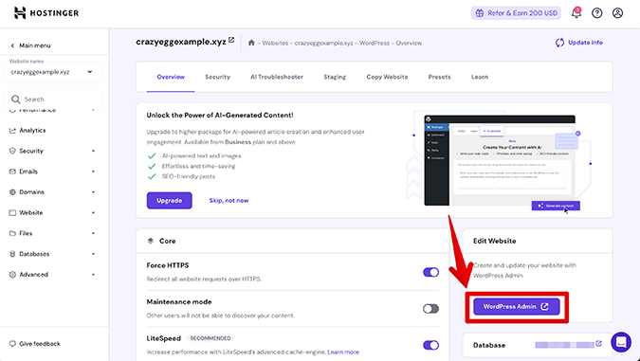Select the Overview tab

[171, 77]
